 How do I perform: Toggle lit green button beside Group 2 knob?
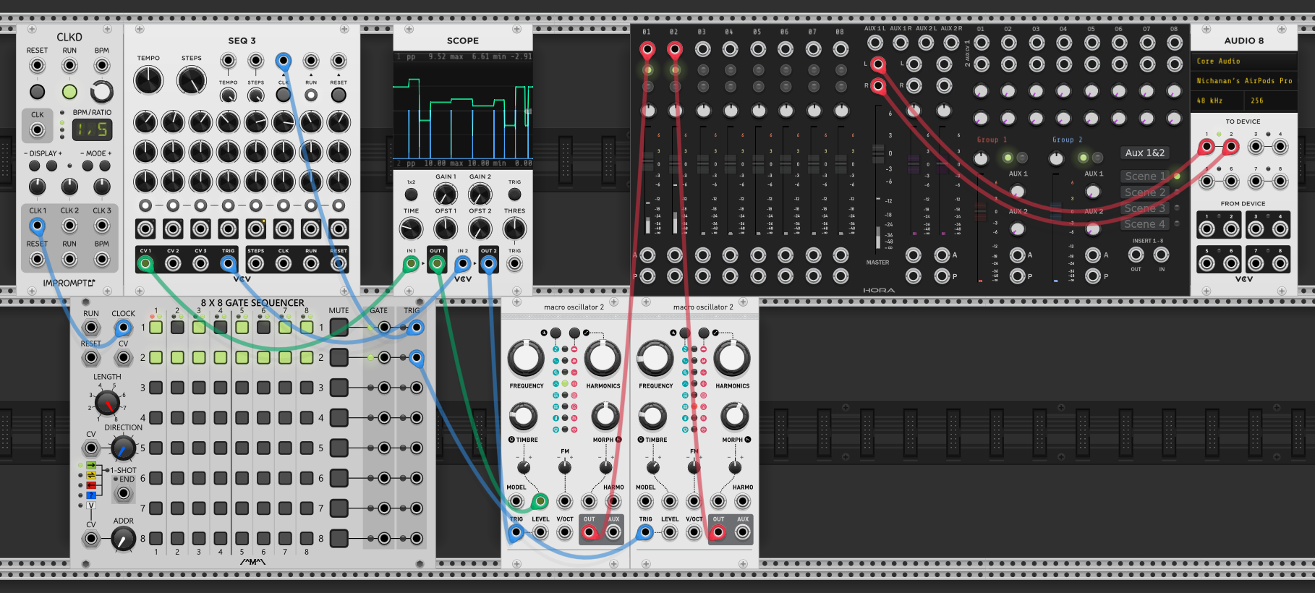(x=1083, y=158)
